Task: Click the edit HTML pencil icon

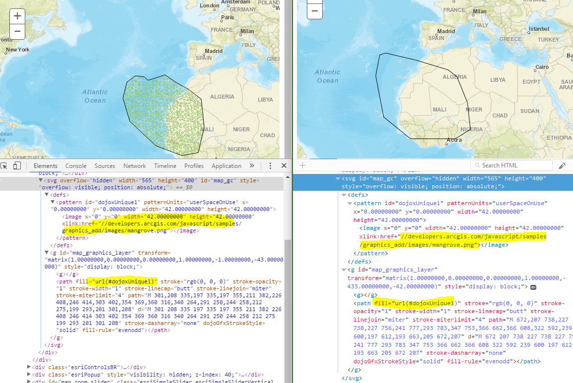Action: pos(563,165)
